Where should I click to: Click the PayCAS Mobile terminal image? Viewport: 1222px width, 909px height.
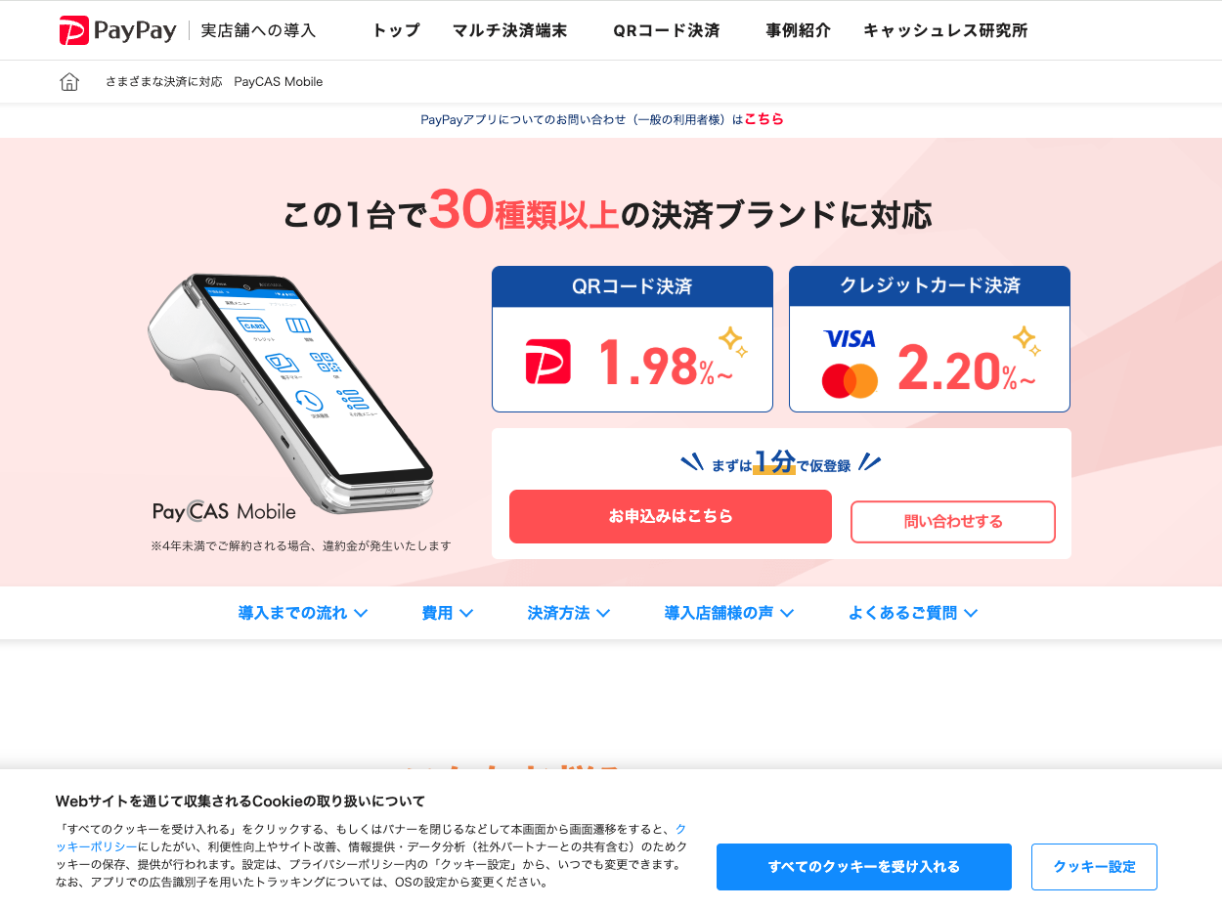coord(289,391)
